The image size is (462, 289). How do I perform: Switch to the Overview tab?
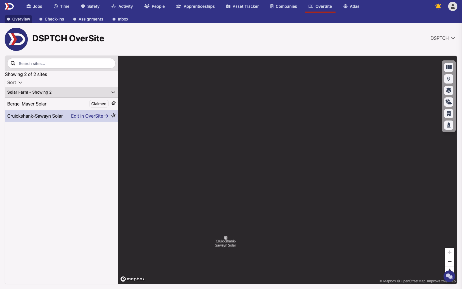pyautogui.click(x=18, y=19)
